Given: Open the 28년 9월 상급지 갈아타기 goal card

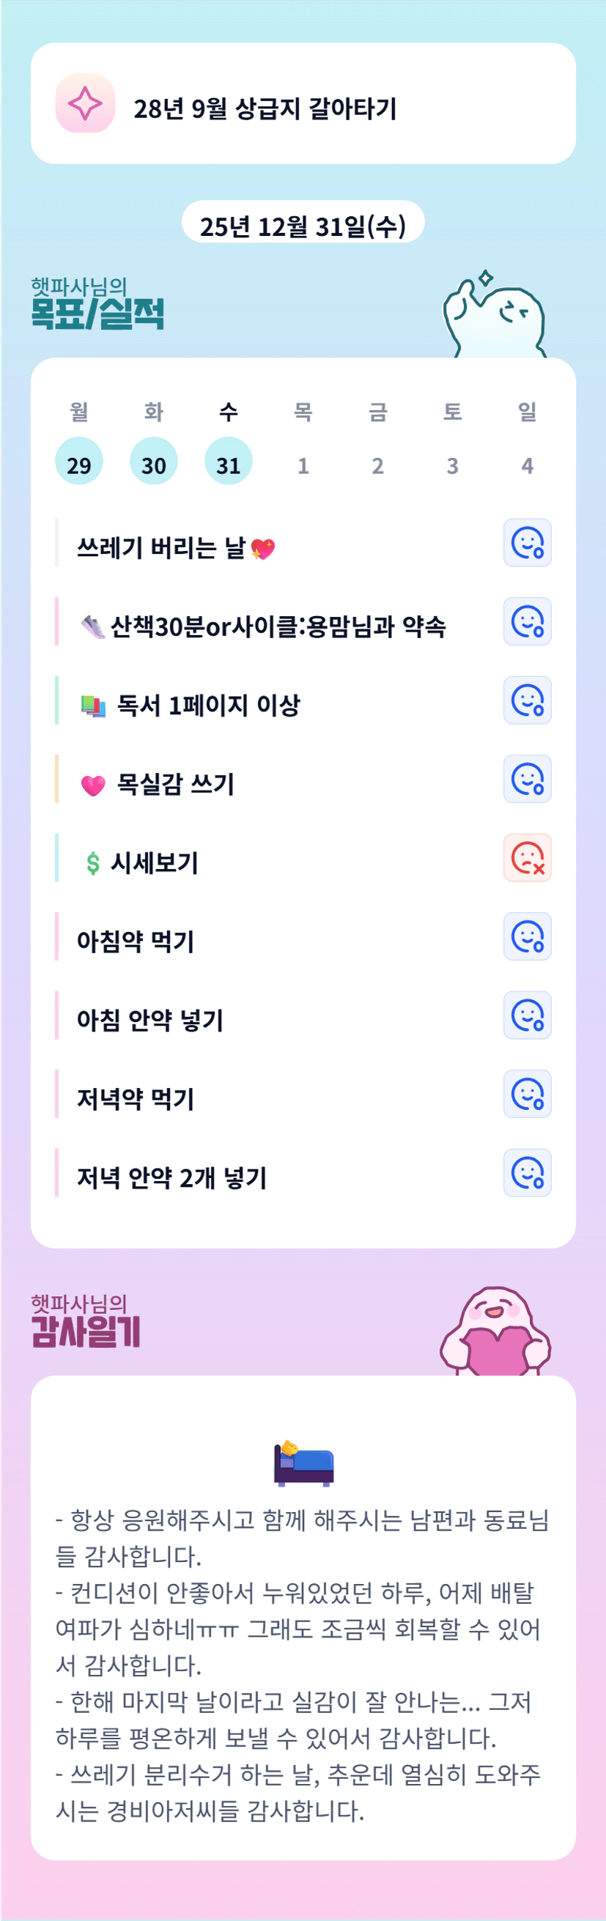Looking at the screenshot, I should point(303,103).
